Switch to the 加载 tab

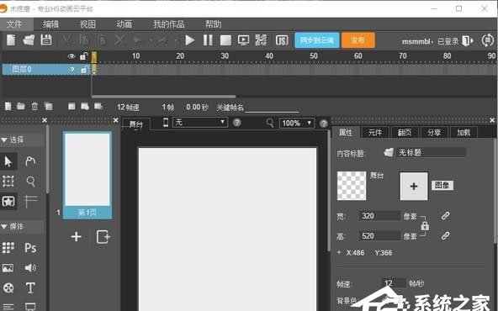[x=464, y=132]
